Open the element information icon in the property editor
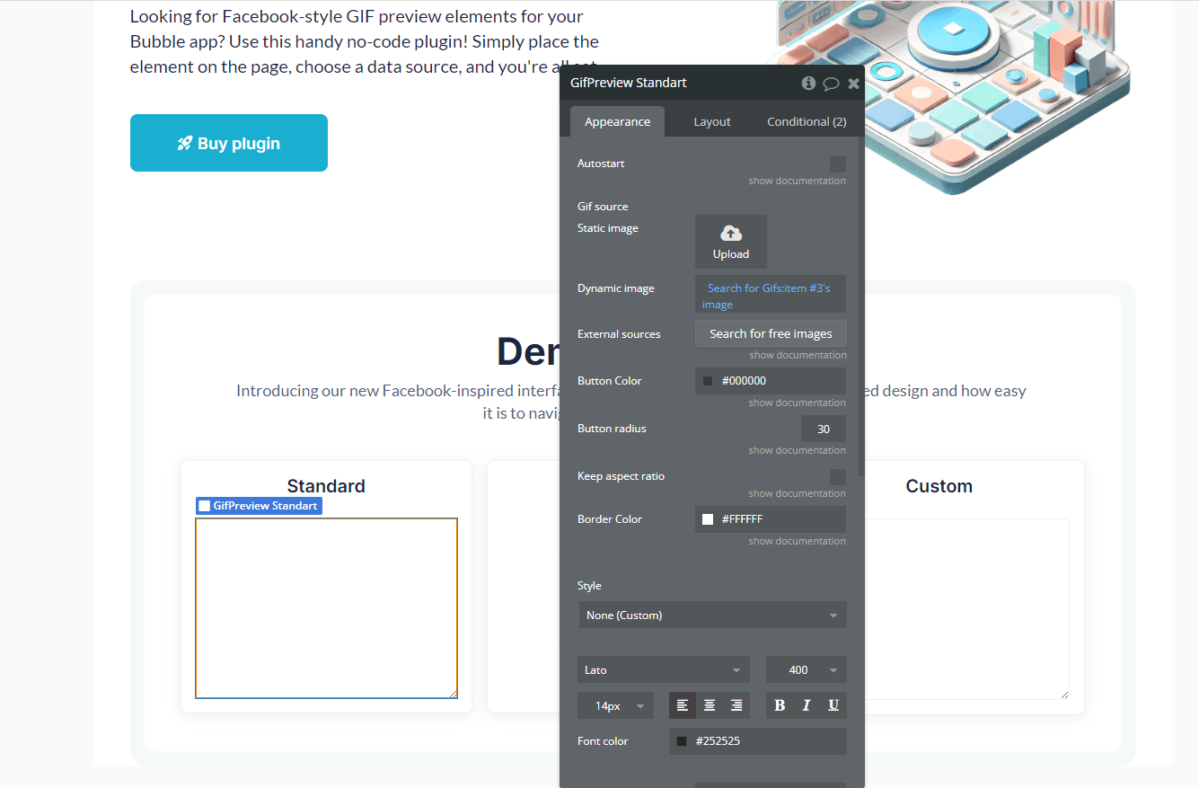 coord(807,83)
